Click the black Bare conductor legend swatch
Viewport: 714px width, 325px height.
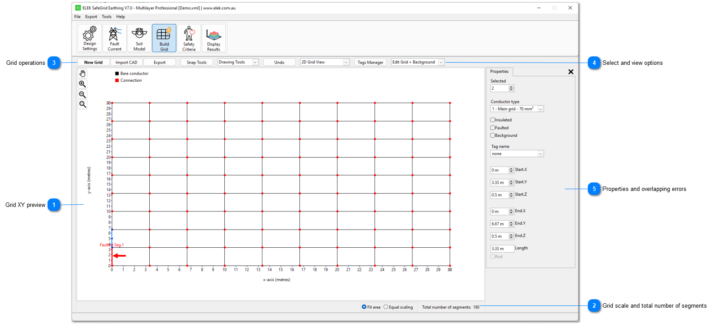tap(117, 74)
